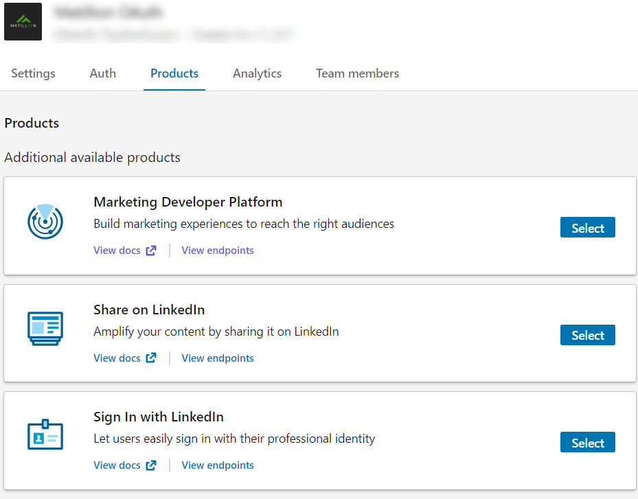Click 'Let users easily sign in' description

(234, 439)
